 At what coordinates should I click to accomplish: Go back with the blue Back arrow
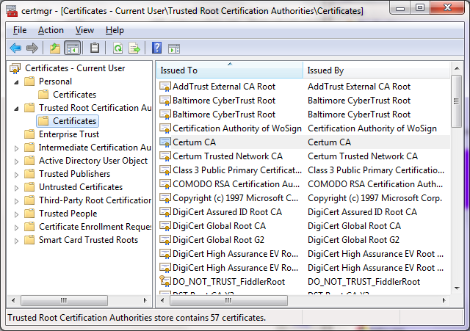[x=15, y=48]
